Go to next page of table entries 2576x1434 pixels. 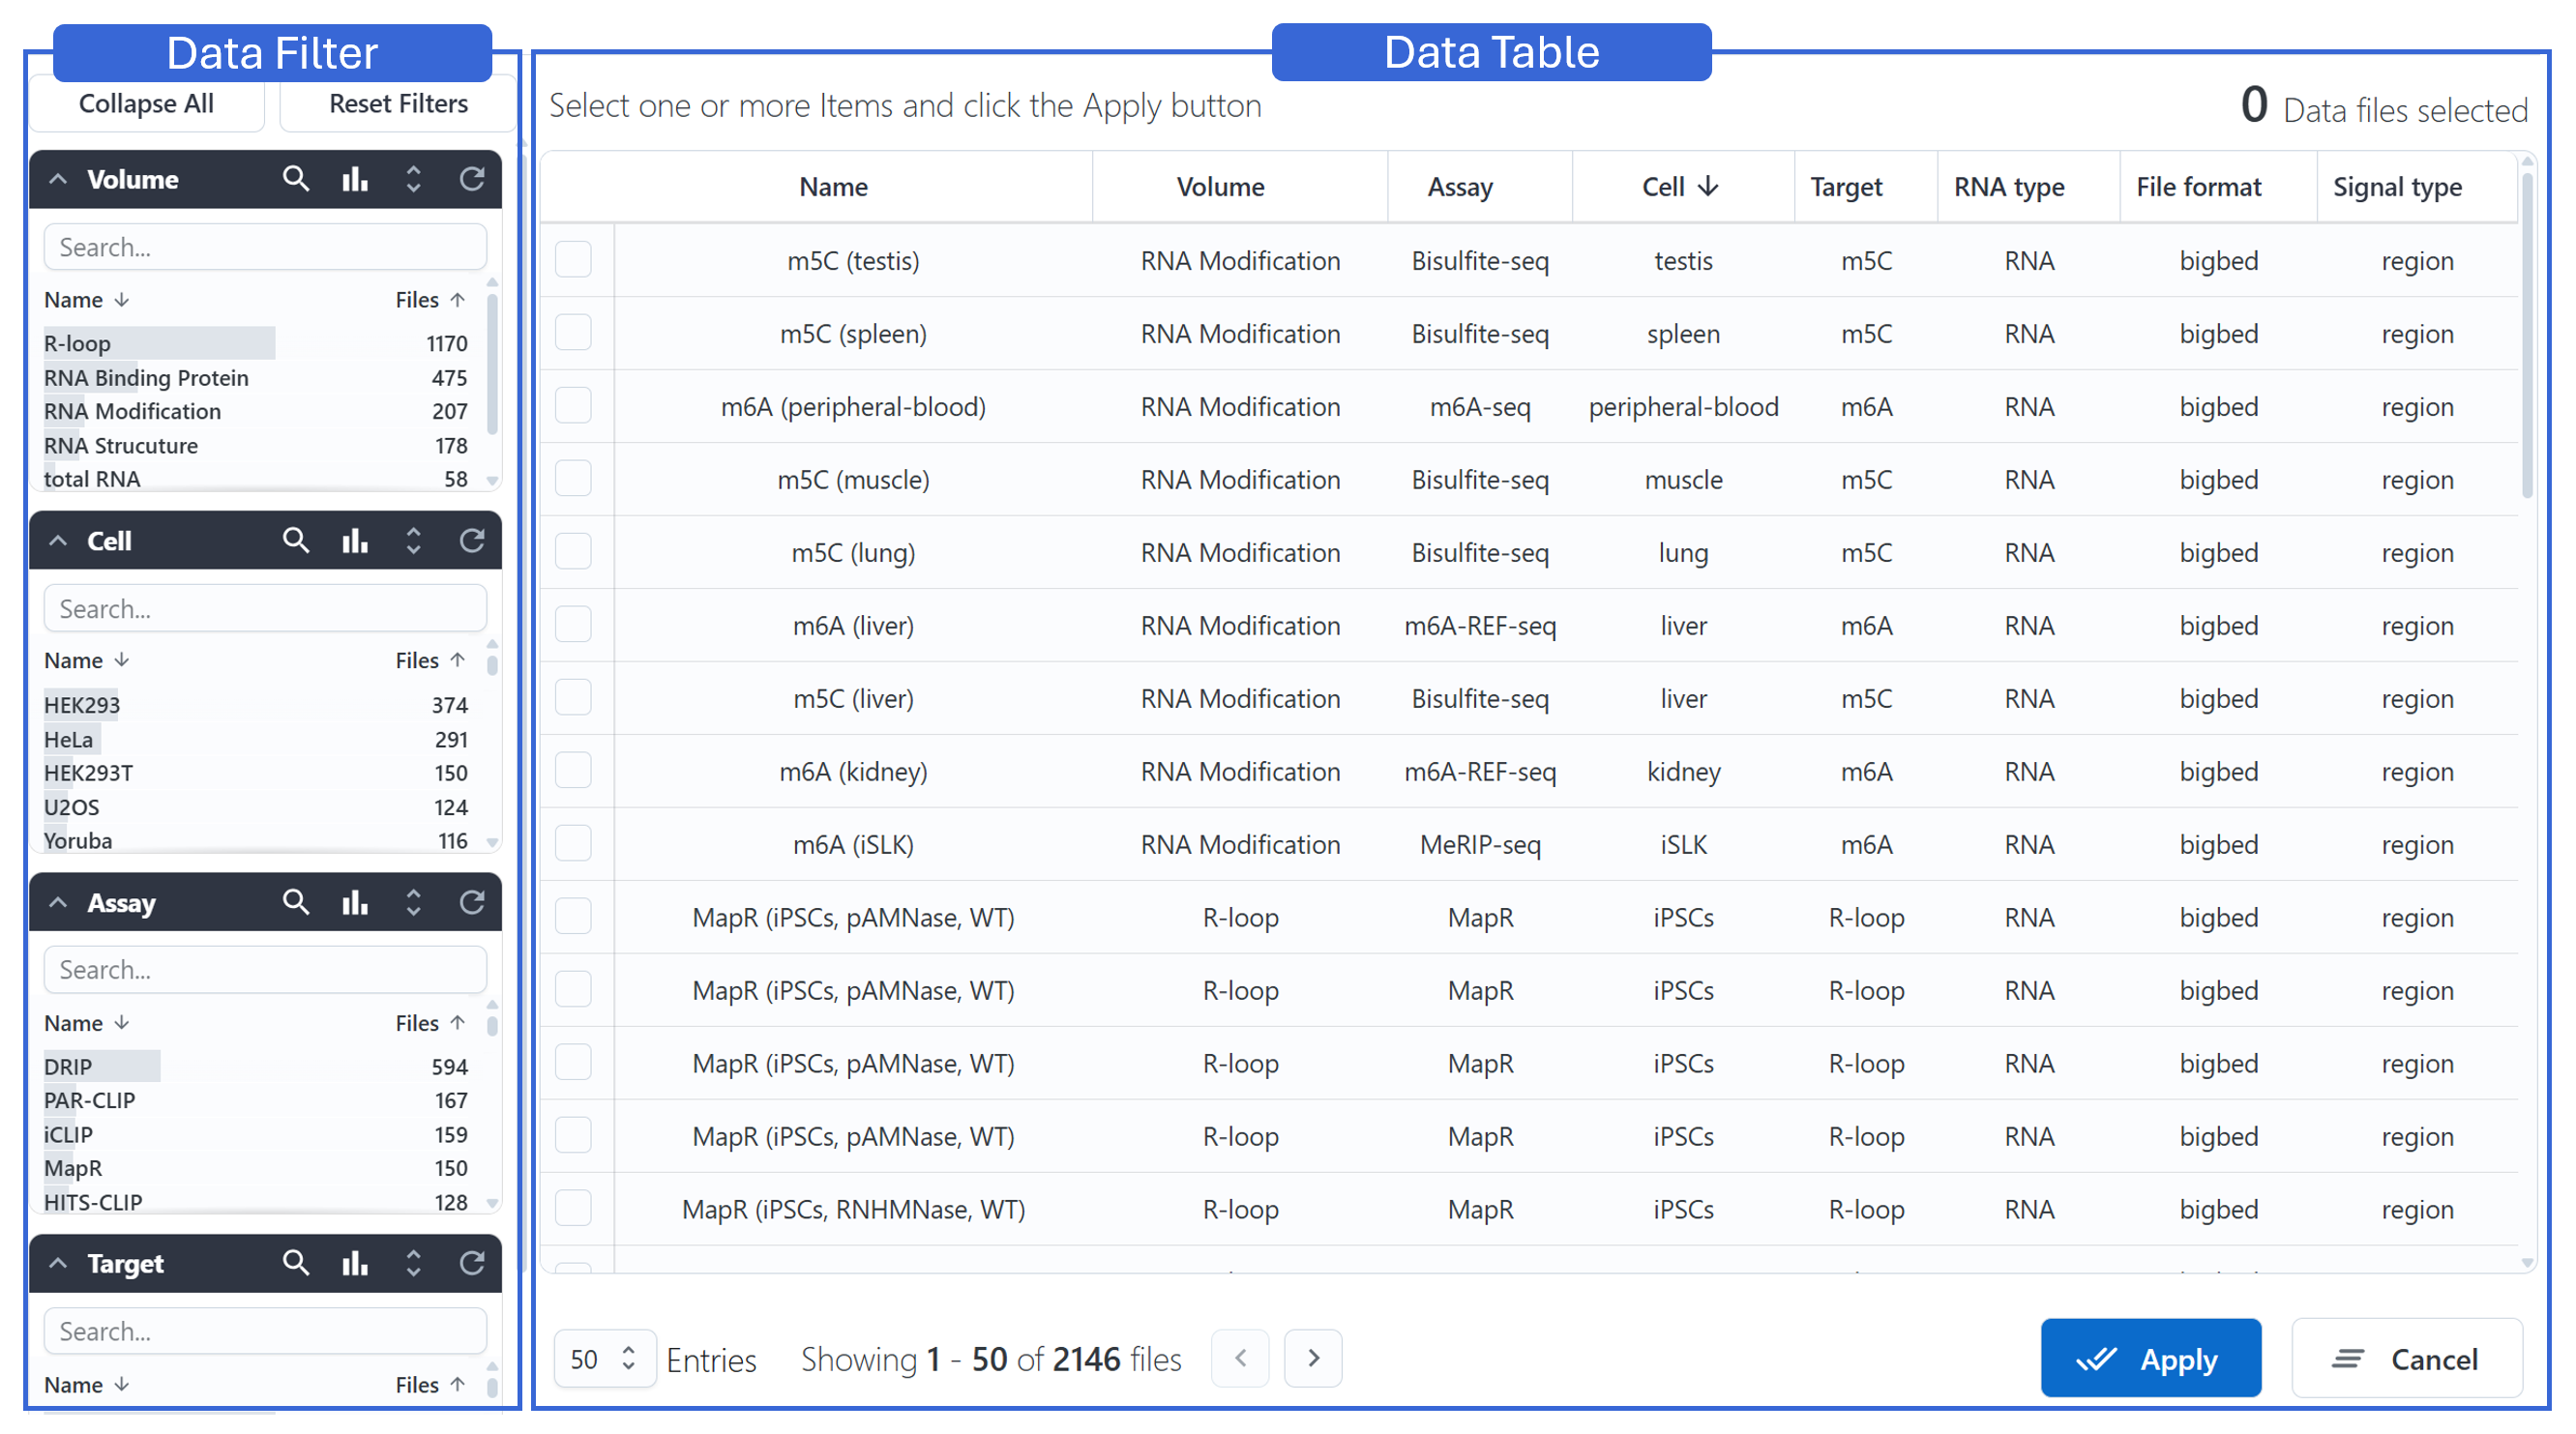1313,1358
